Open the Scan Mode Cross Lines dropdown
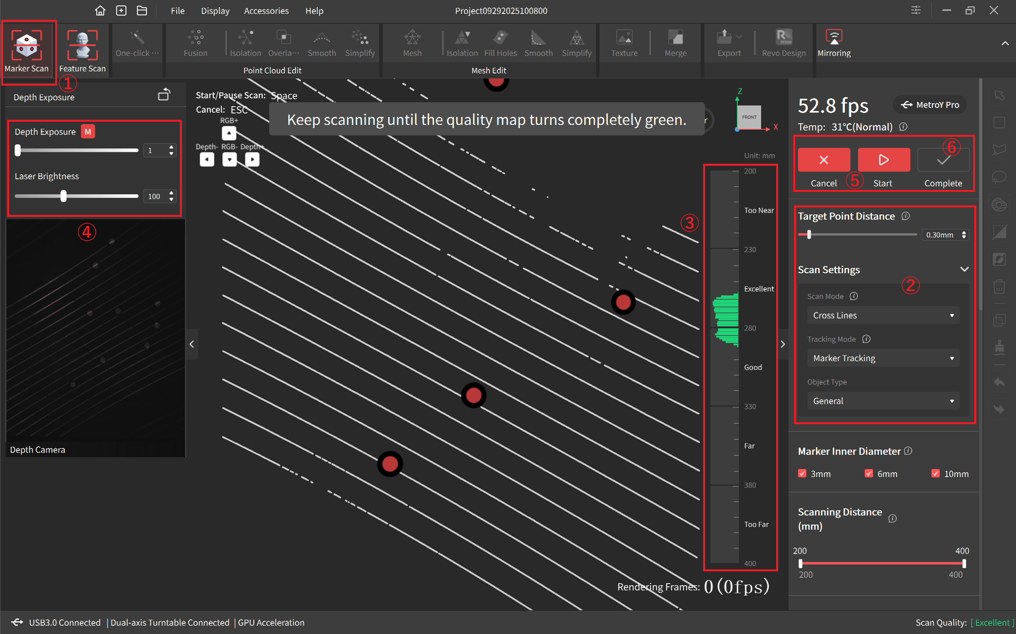 coord(883,315)
